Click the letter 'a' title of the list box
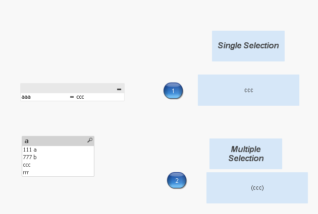 click(27, 141)
